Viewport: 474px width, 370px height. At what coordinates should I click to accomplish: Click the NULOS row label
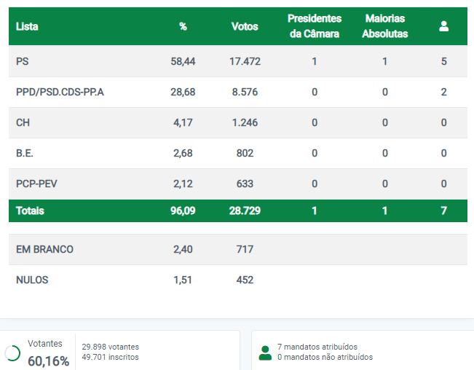(32, 280)
